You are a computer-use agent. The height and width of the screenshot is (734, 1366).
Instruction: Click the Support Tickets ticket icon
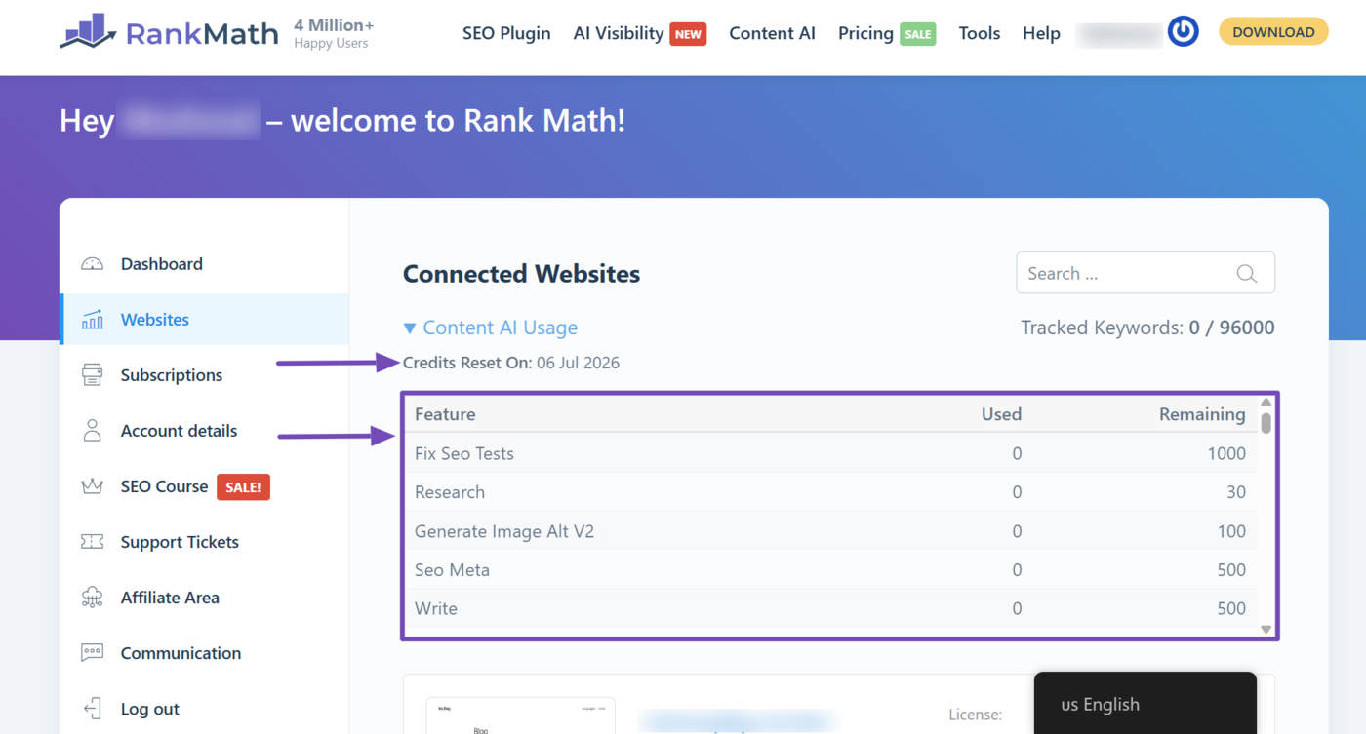point(93,542)
